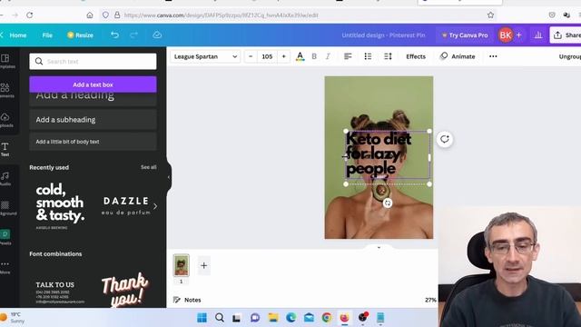The height and width of the screenshot is (327, 581).
Task: Open the Animate options
Action: point(458,56)
